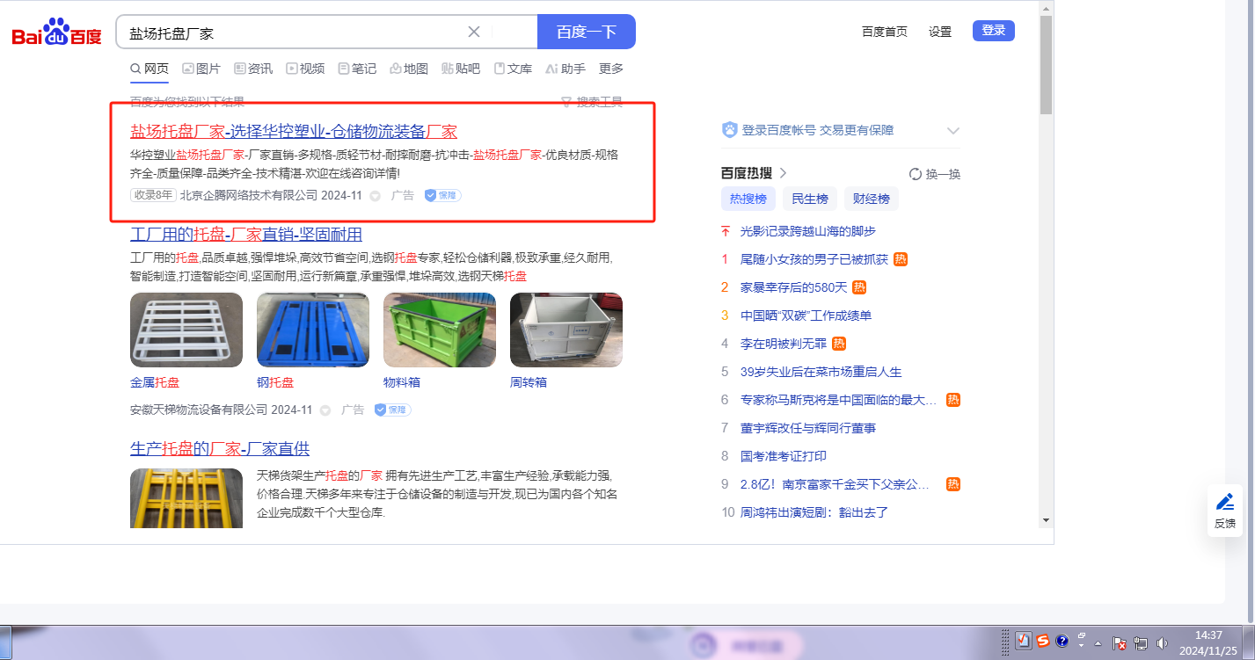Screen dimensions: 1255x660
Task: Click the 换一换 refresh icon
Action: coord(915,174)
